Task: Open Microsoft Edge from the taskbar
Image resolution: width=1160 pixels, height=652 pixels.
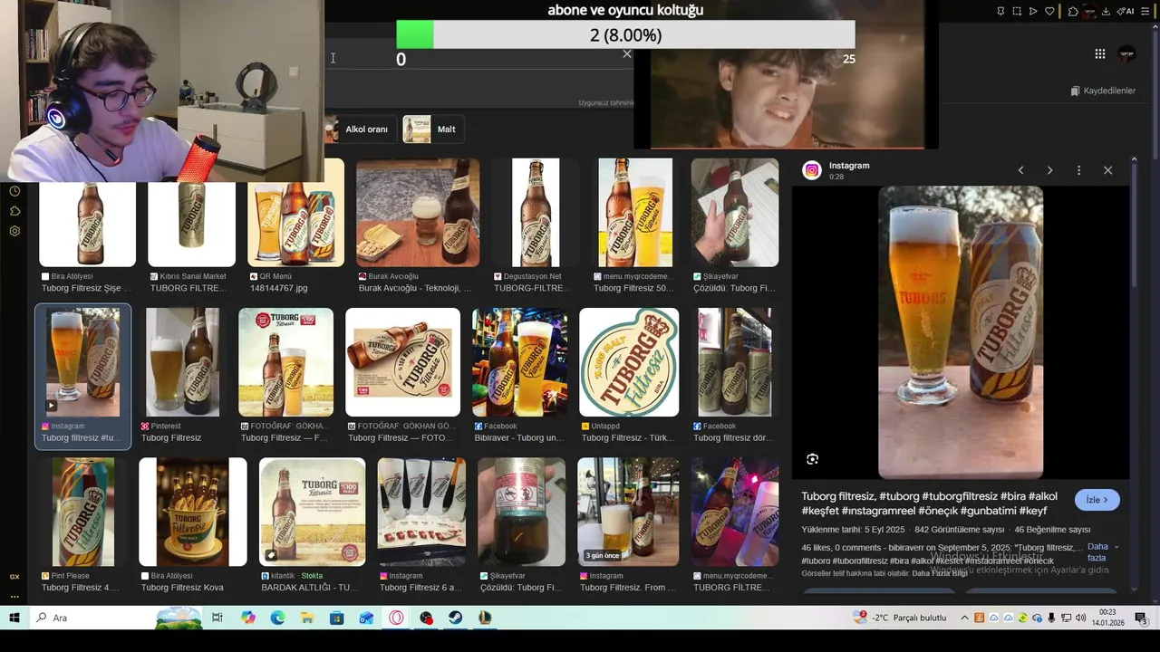Action: point(277,618)
